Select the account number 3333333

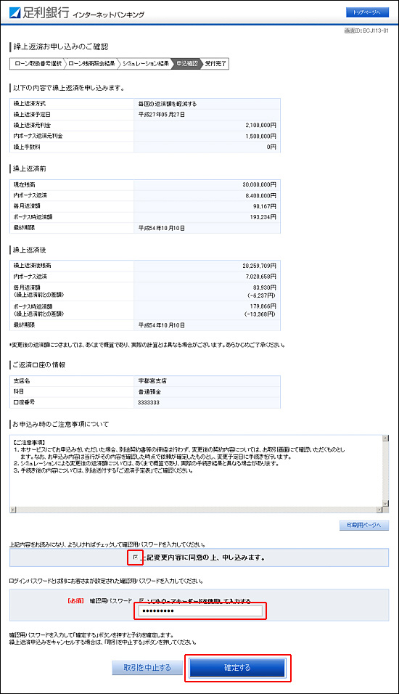pyautogui.click(x=149, y=403)
